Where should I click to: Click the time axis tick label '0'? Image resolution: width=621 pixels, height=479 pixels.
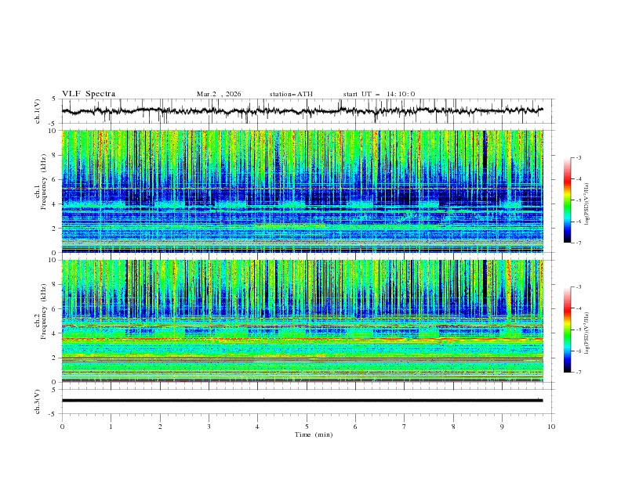62,427
